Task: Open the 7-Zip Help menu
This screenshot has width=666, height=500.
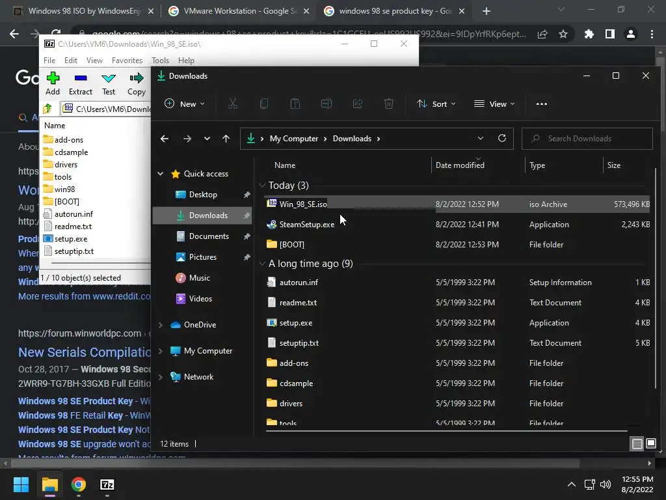Action: 186,61
